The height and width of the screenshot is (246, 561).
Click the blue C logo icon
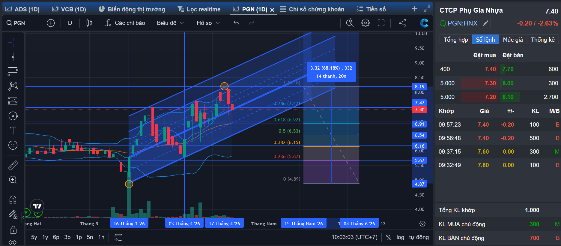(424, 23)
